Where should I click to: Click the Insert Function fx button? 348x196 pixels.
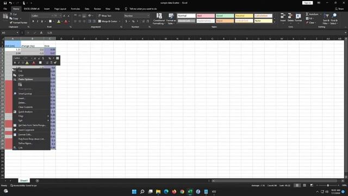click(41, 33)
